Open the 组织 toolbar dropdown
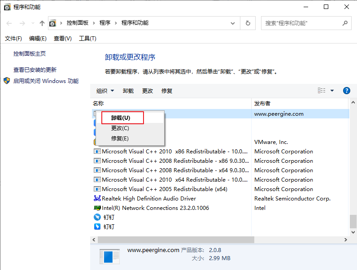The image size is (357, 270). (105, 91)
